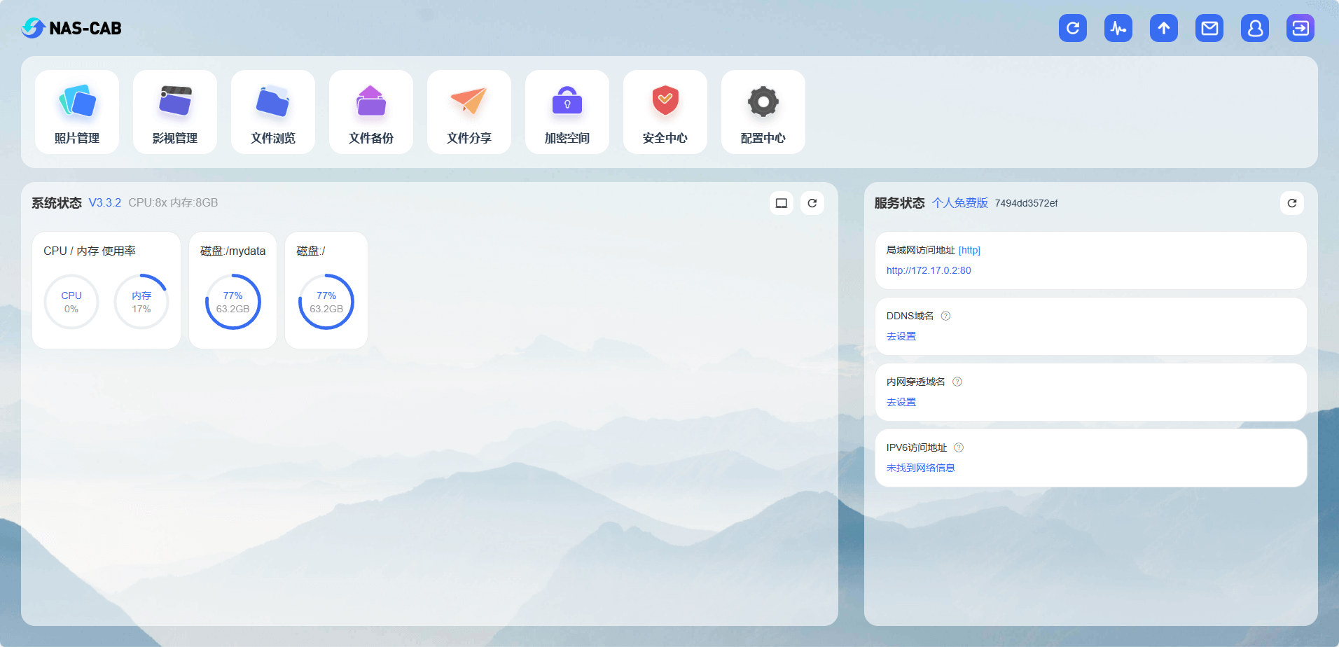The image size is (1339, 647).
Task: Refresh the 服务状态 service status panel
Action: click(x=1292, y=203)
